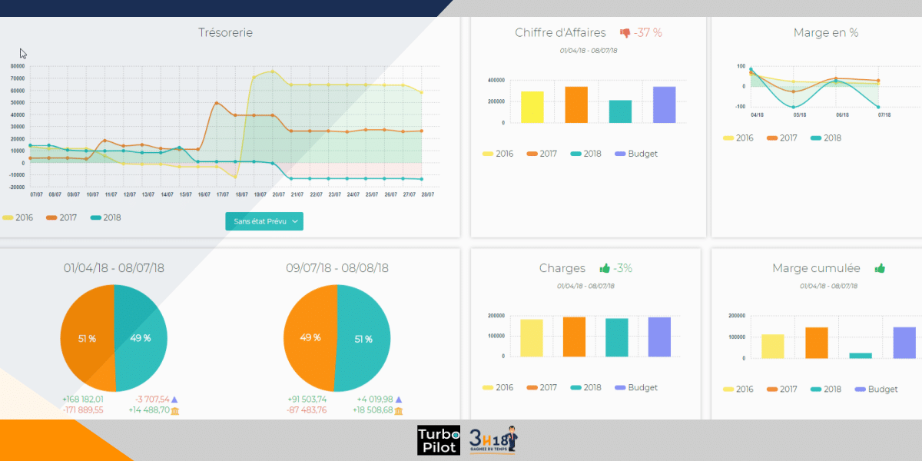The image size is (922, 461).
Task: Toggle the 2016 series in Trésorerie legend
Action: point(21,217)
